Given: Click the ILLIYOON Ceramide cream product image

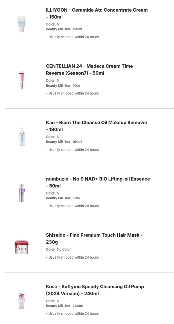Looking at the screenshot, I should coord(22,24).
